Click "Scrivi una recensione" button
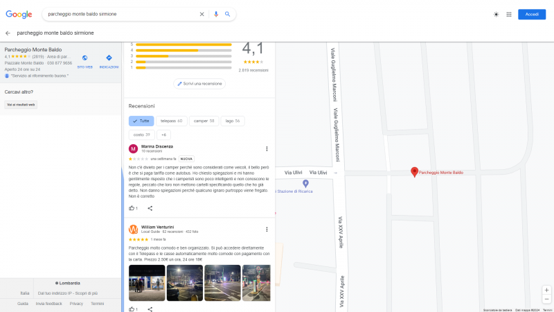 click(199, 84)
